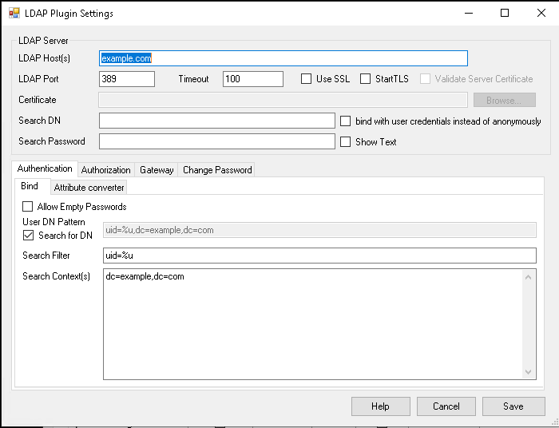Screen dimensions: 559x428
Task: Switch to the Authorization tab
Action: [105, 170]
